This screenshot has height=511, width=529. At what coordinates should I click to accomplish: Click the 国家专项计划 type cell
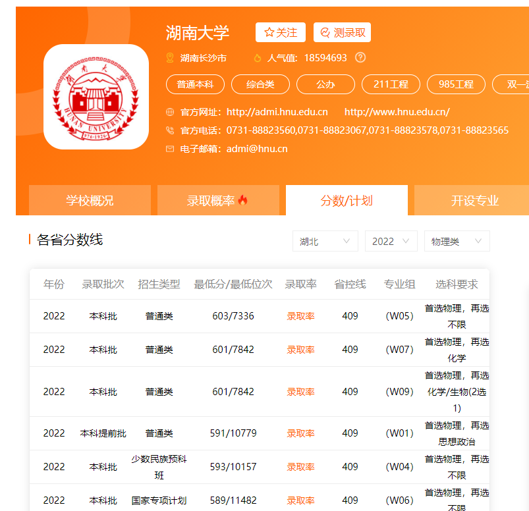tap(159, 500)
